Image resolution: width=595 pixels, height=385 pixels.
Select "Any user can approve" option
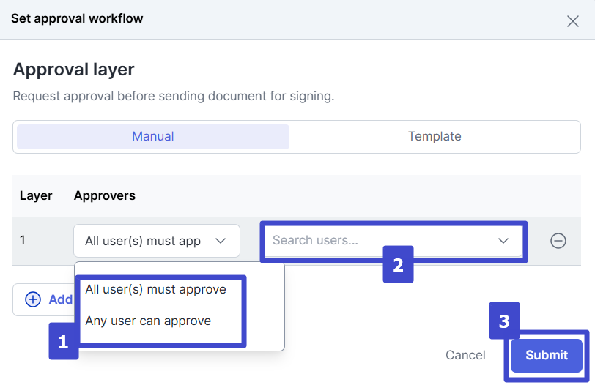coord(148,321)
